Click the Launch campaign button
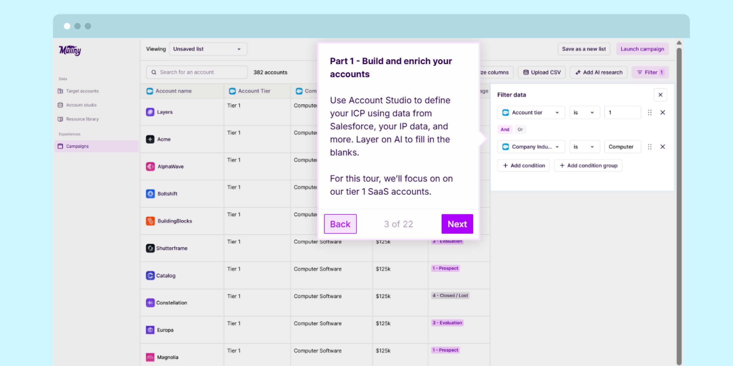 [642, 49]
